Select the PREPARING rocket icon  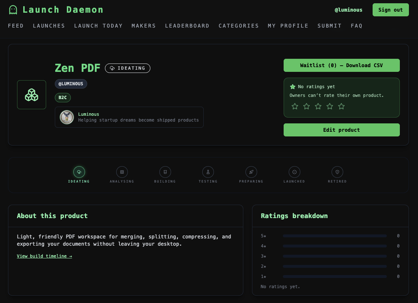coord(251,172)
